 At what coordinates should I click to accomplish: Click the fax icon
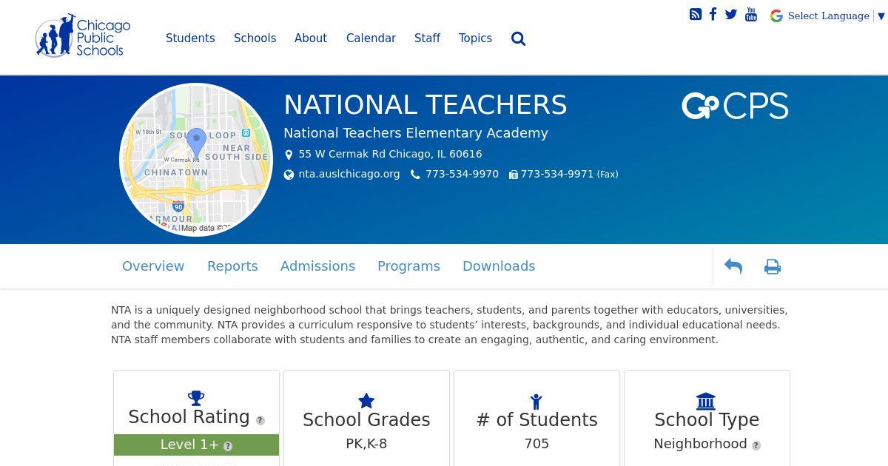coord(513,175)
